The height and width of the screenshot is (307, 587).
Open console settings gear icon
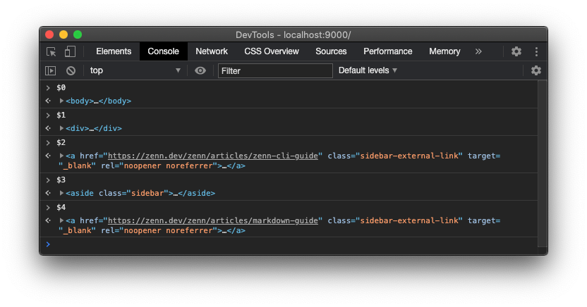[536, 70]
